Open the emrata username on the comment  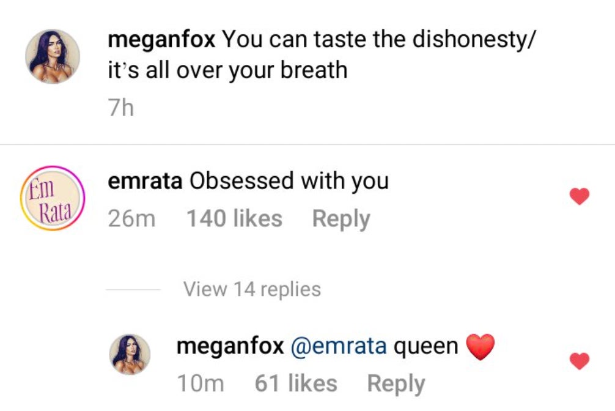tap(145, 181)
